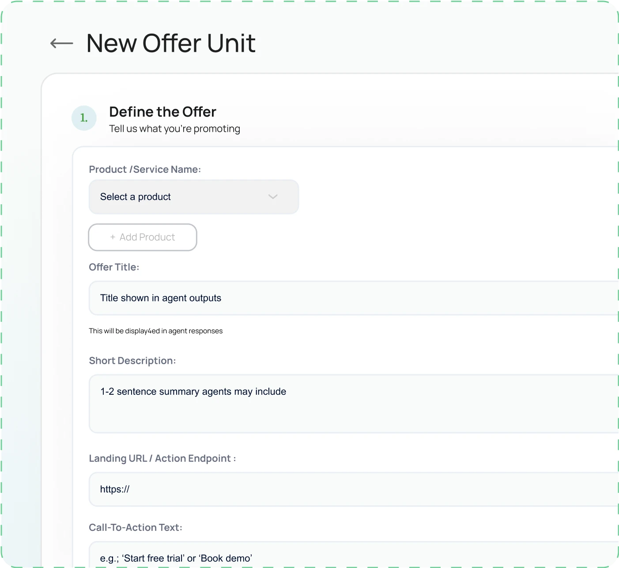Click the step 1 number badge

(84, 118)
